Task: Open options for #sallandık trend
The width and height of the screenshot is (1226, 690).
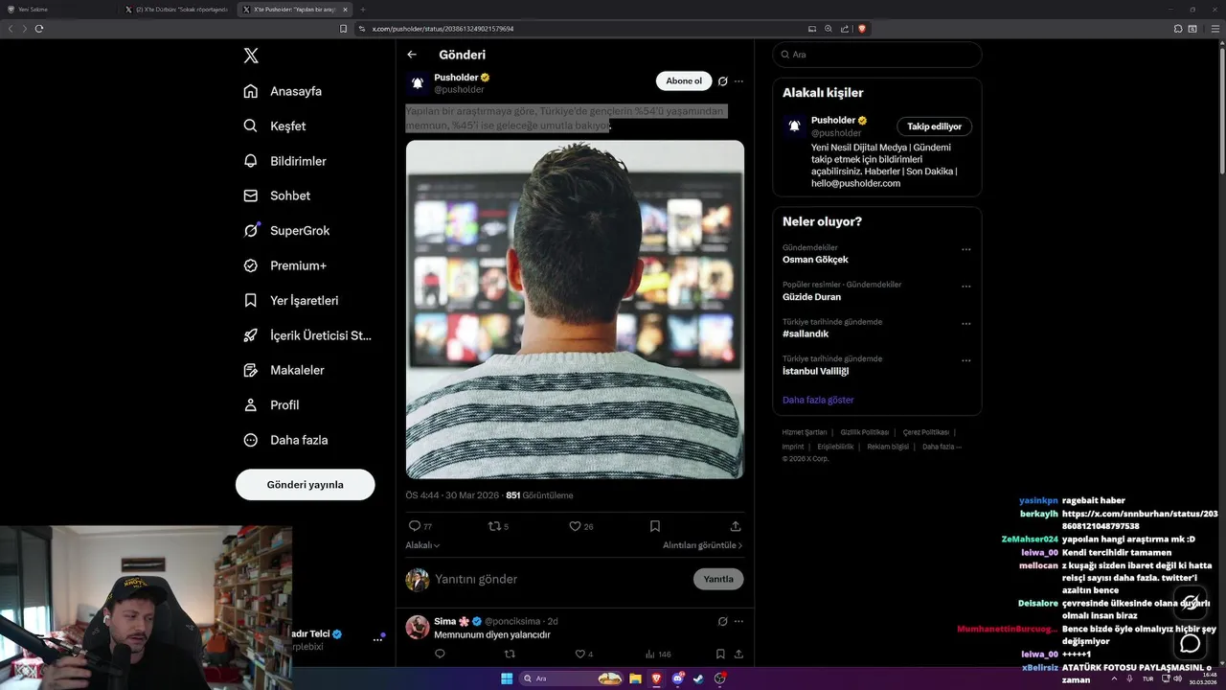Action: [x=965, y=323]
